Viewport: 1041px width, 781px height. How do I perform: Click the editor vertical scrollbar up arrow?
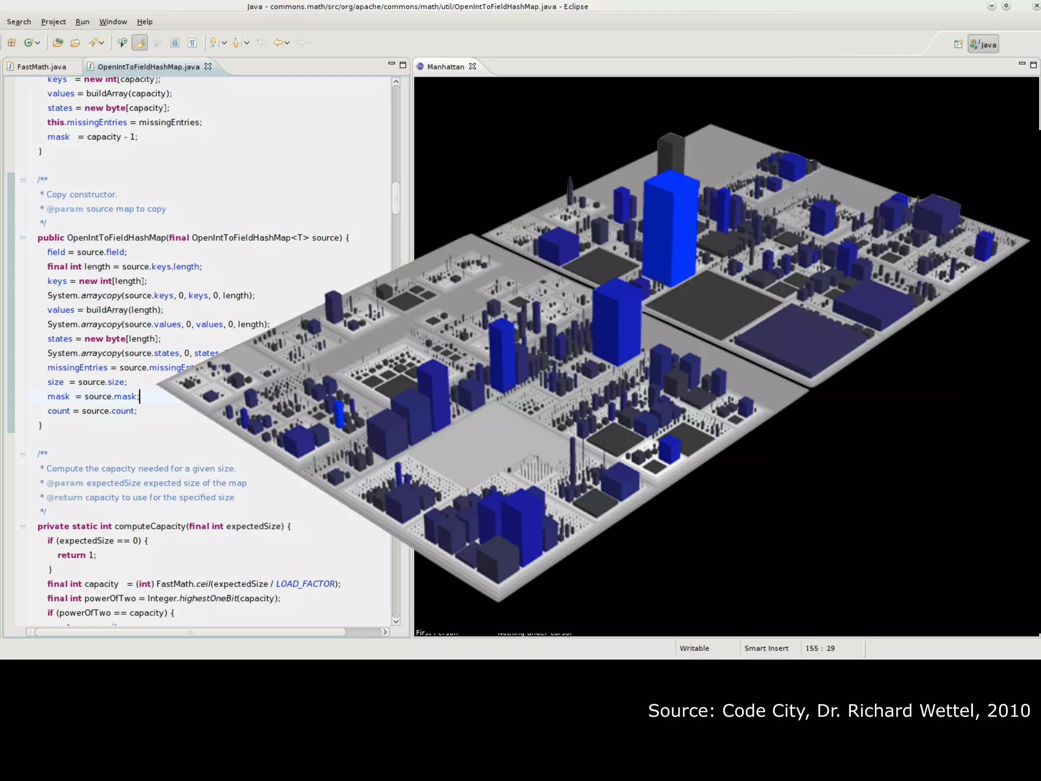[x=396, y=82]
